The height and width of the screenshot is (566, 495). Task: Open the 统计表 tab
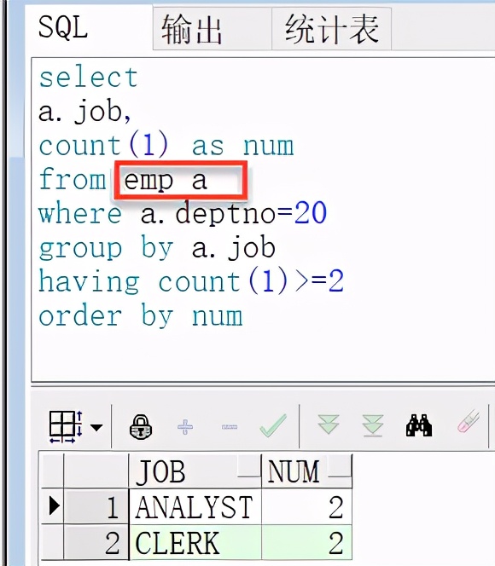tap(331, 30)
